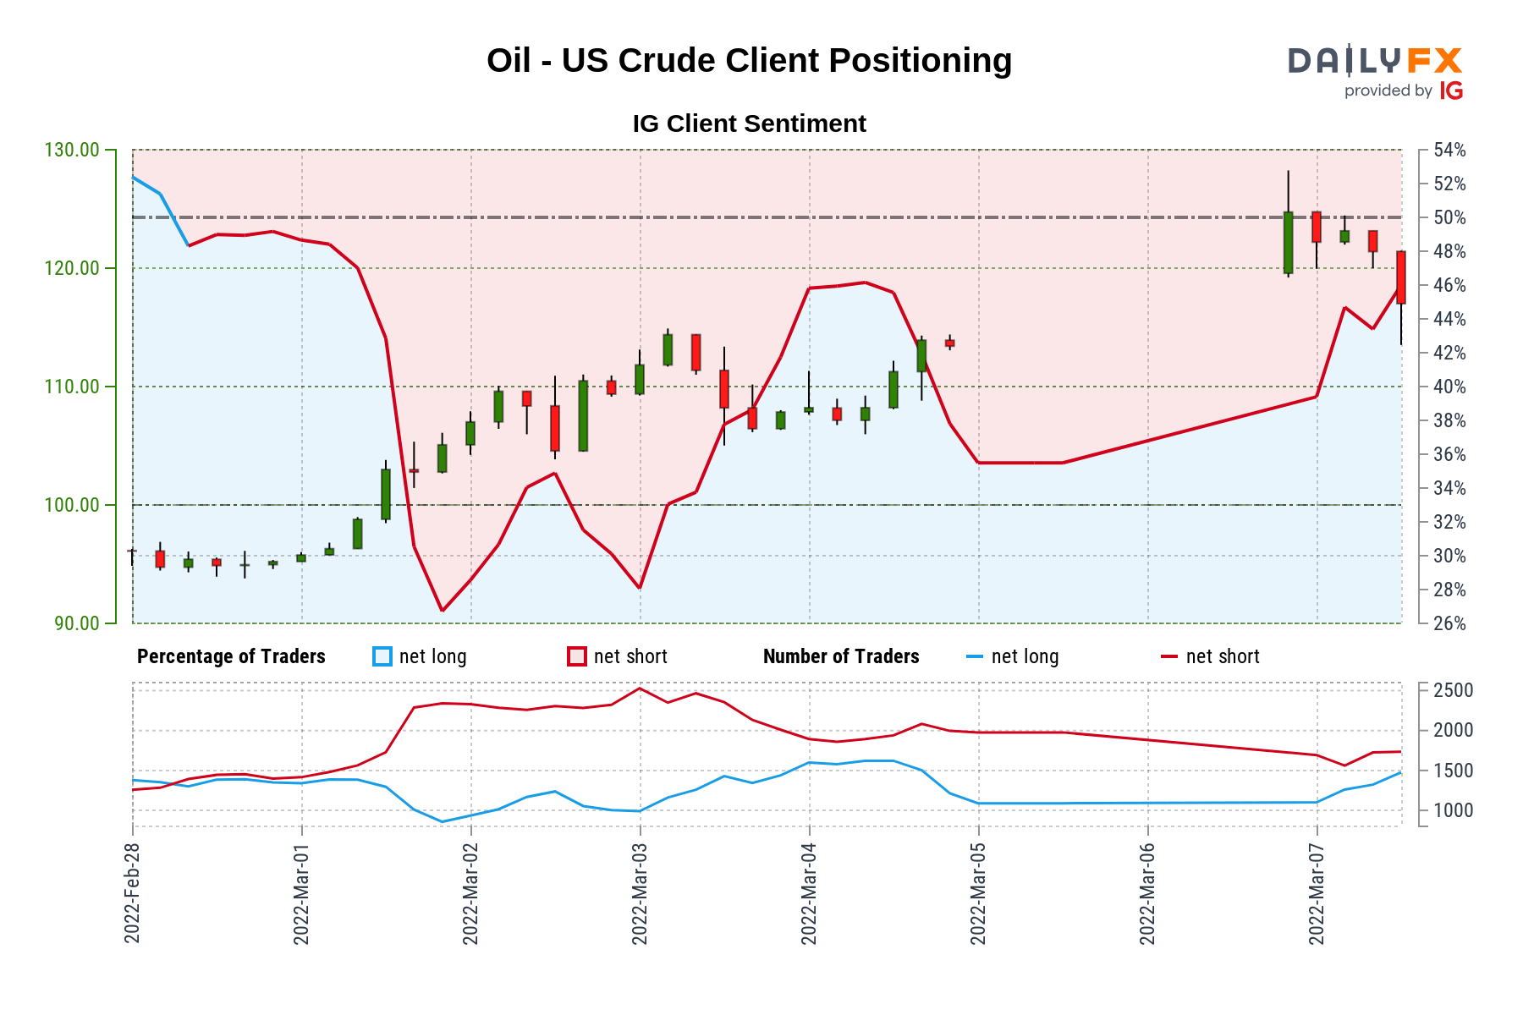Click the blue net long percentage swatch

pos(382,656)
